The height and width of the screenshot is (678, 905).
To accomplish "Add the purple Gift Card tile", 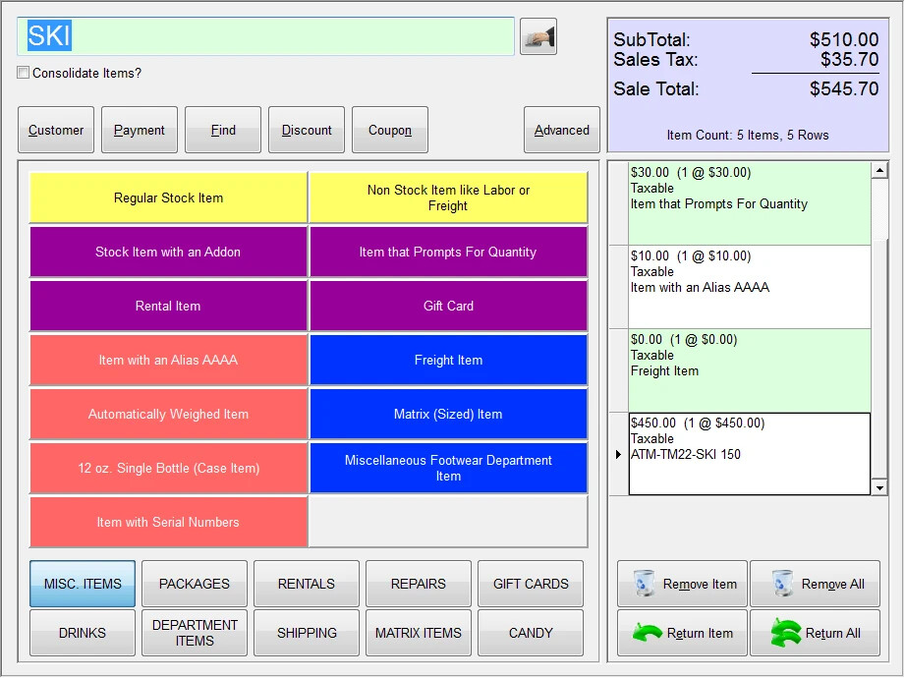I will point(448,306).
